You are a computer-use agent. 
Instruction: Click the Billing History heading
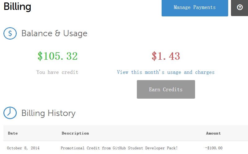click(x=48, y=113)
